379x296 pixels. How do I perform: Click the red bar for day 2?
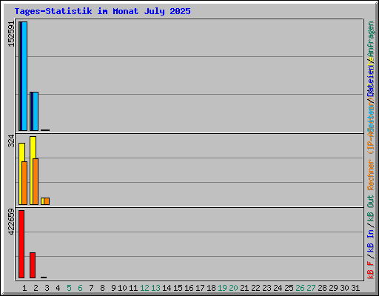(33, 265)
